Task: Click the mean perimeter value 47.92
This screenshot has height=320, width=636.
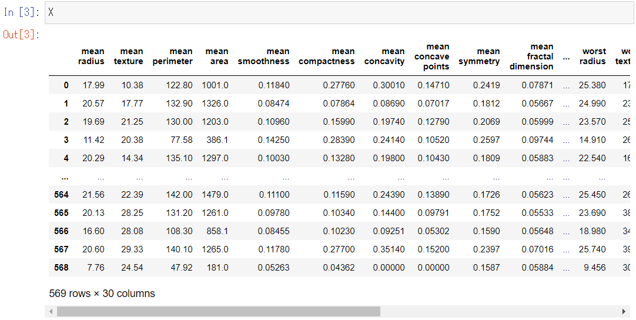Action: [180, 268]
